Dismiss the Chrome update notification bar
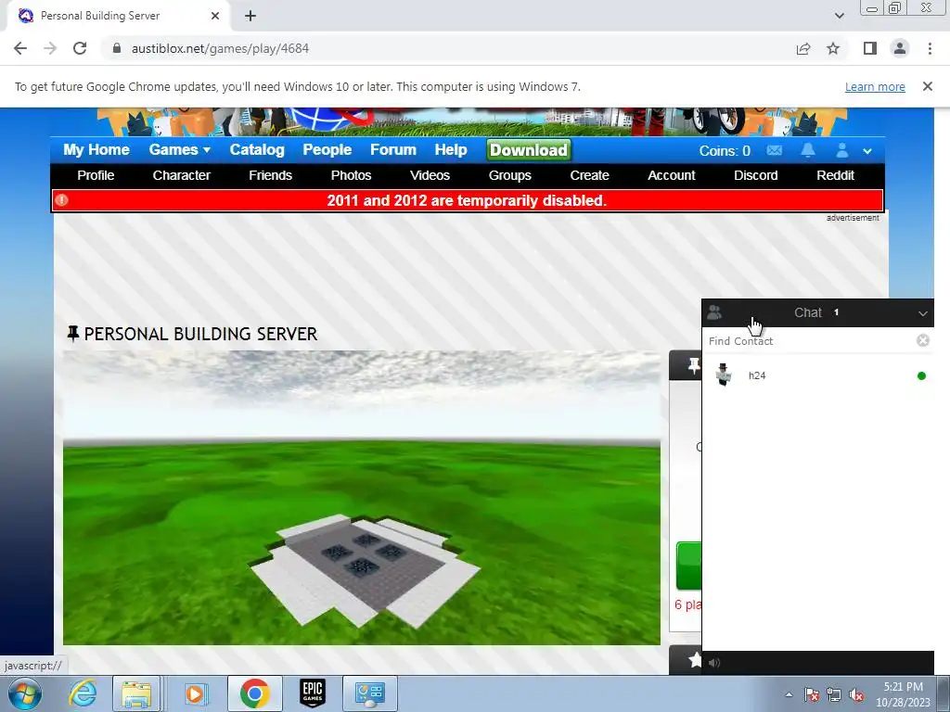The height and width of the screenshot is (712, 950). click(927, 86)
